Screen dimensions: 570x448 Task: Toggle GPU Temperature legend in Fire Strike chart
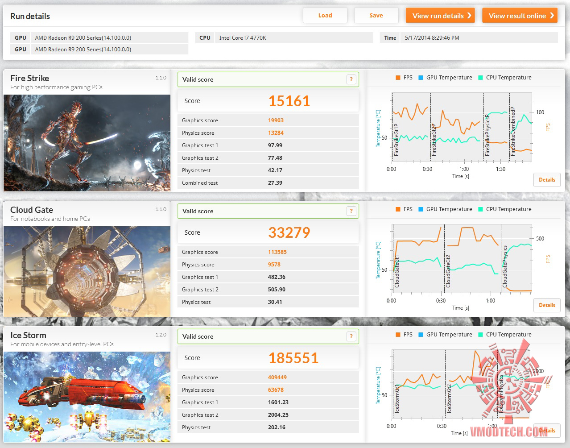click(445, 78)
